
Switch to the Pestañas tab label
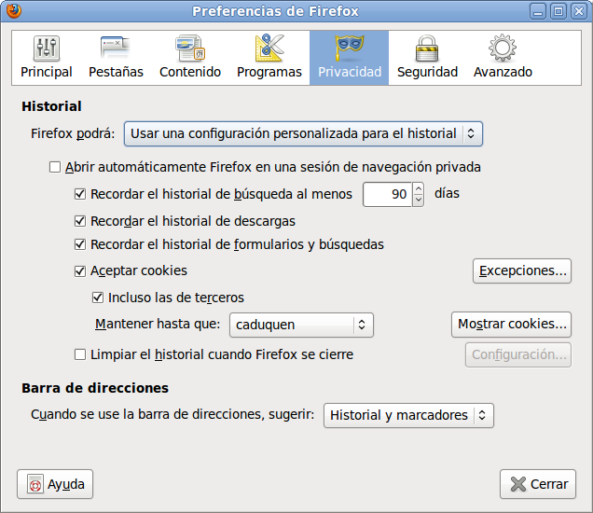(x=116, y=72)
